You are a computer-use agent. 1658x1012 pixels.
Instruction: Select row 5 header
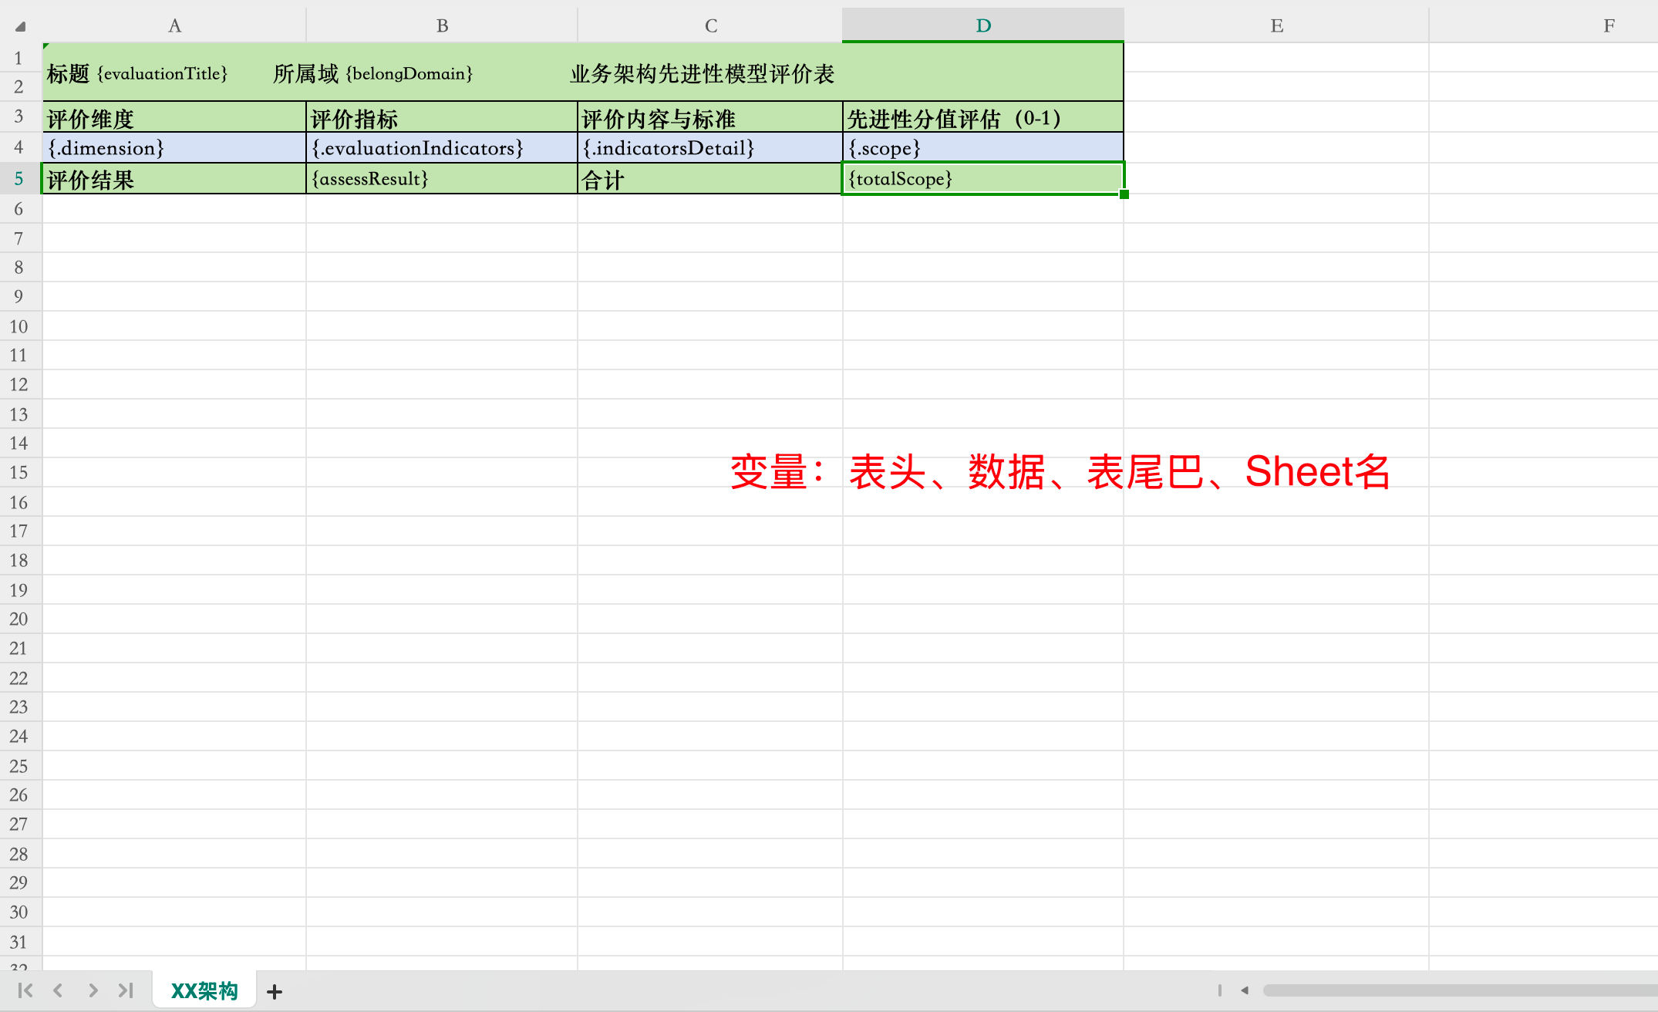[x=19, y=179]
